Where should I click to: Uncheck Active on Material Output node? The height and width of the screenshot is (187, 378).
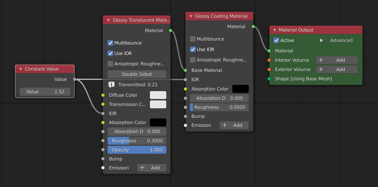pyautogui.click(x=276, y=40)
